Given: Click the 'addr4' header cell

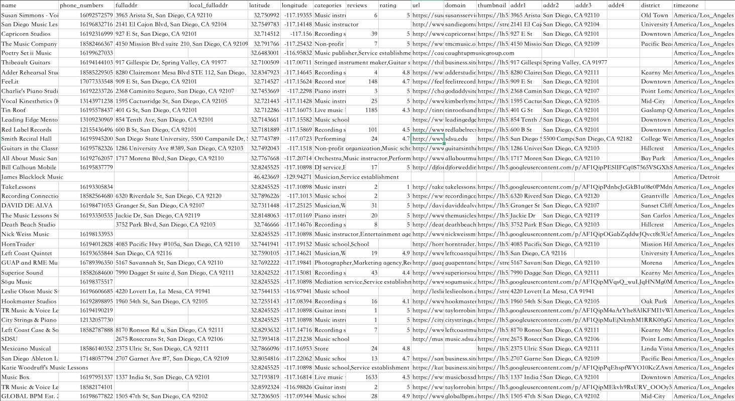Looking at the screenshot, I should [x=623, y=5].
